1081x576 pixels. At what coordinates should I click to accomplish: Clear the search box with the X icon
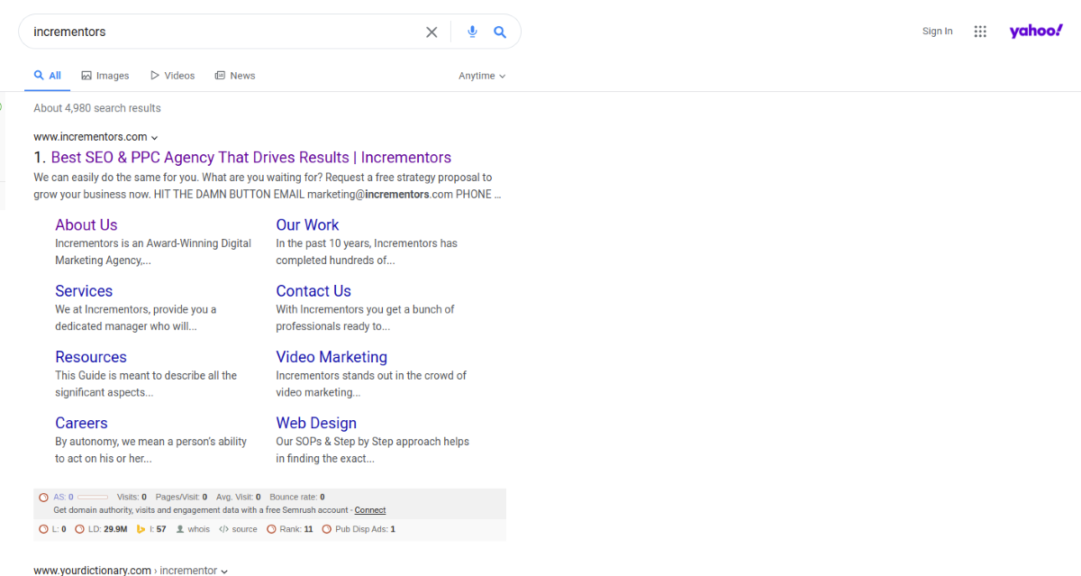point(431,32)
